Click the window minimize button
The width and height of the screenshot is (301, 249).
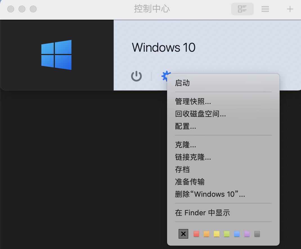click(22, 9)
